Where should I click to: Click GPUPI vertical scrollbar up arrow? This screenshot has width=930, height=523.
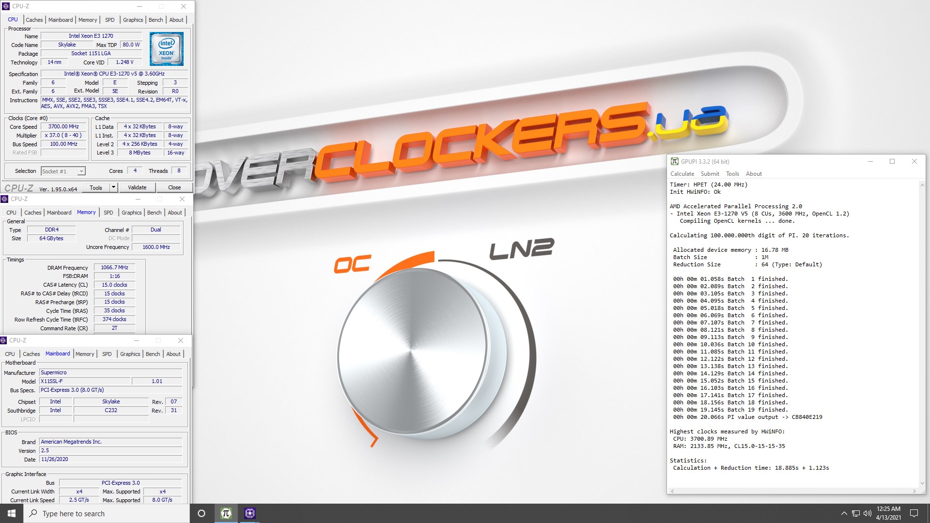coord(922,185)
